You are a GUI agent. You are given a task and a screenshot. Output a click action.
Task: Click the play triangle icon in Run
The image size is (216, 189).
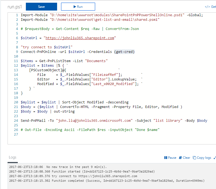click(75, 7)
